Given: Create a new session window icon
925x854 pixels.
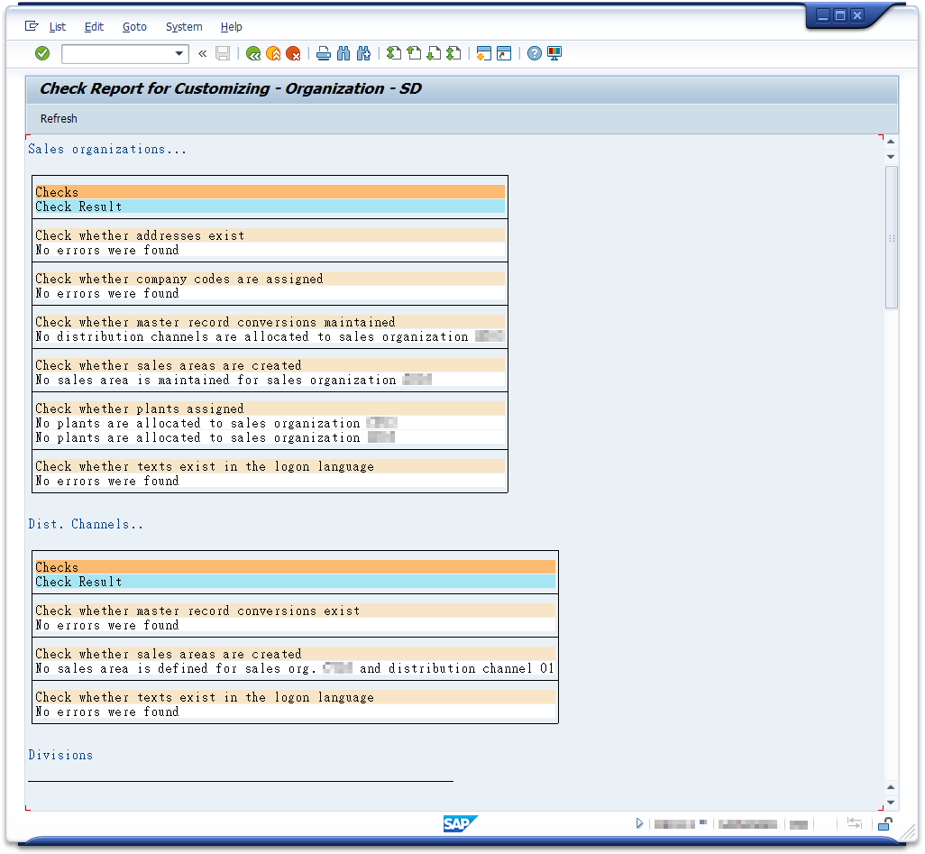Looking at the screenshot, I should point(484,54).
